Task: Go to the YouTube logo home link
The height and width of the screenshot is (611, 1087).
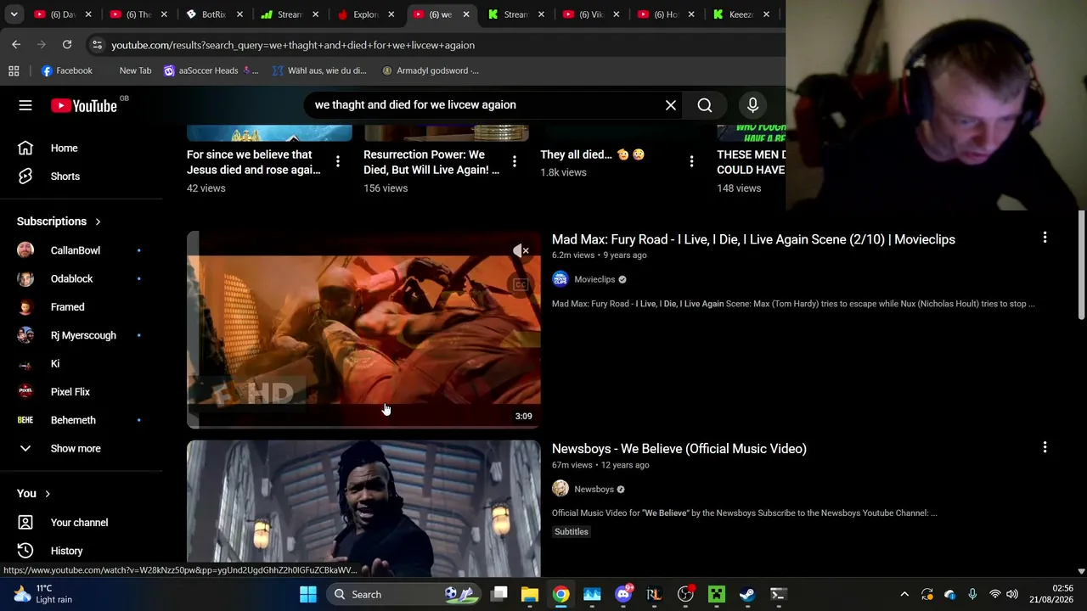Action: tap(83, 105)
